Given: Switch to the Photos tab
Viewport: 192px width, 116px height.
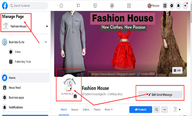Looking at the screenshot, I should pos(97,110).
